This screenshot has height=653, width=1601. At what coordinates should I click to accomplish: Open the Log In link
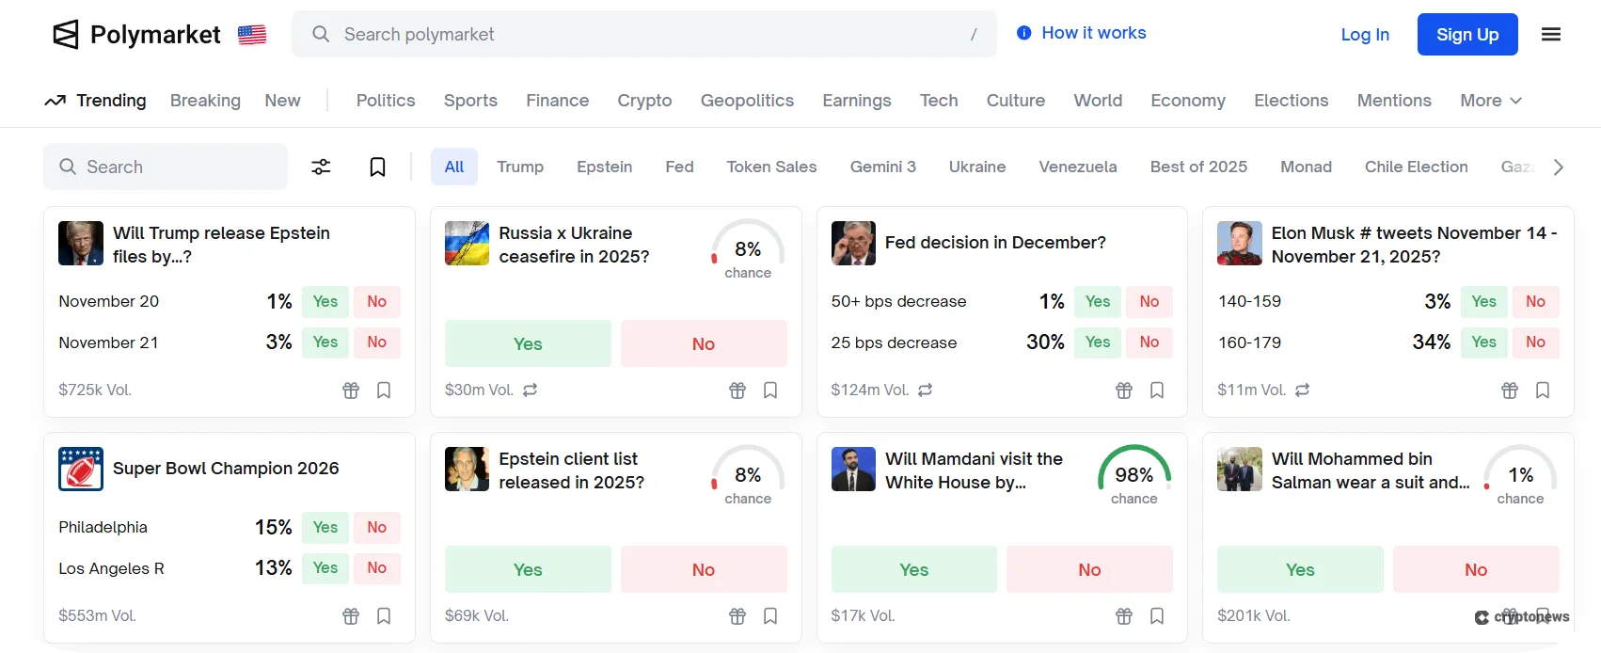pyautogui.click(x=1365, y=35)
